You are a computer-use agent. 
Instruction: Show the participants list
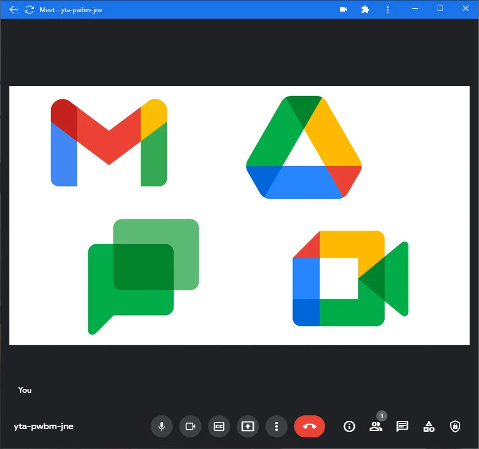[x=376, y=426]
